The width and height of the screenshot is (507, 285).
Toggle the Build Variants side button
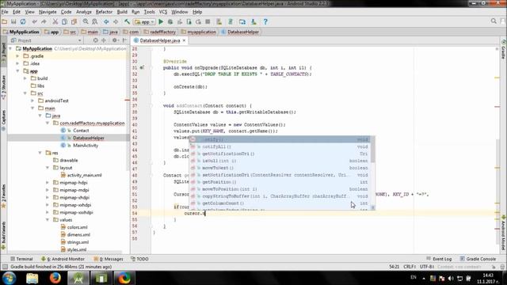click(x=3, y=235)
